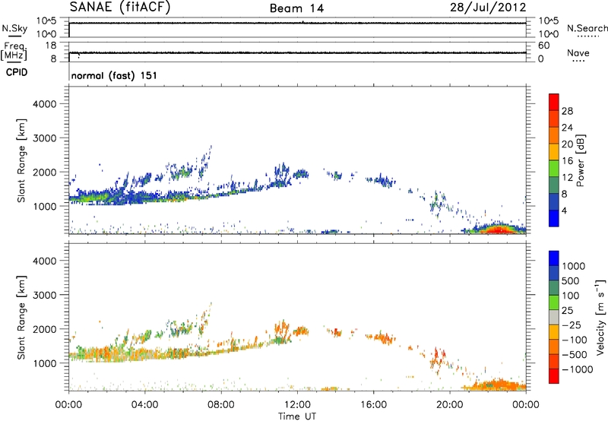Click the N.Sky axis label
Image resolution: width=608 pixels, height=421 pixels.
point(14,28)
